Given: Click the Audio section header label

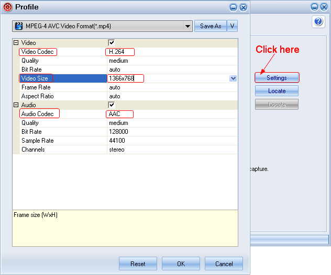Looking at the screenshot, I should (28, 105).
